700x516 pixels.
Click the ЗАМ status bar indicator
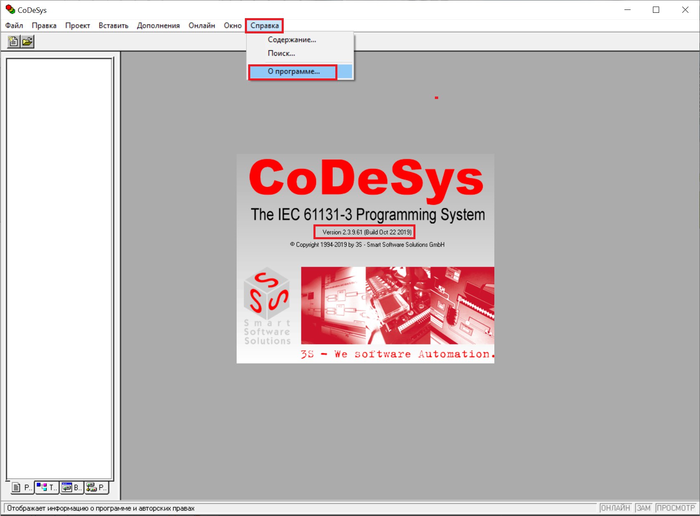click(x=643, y=508)
